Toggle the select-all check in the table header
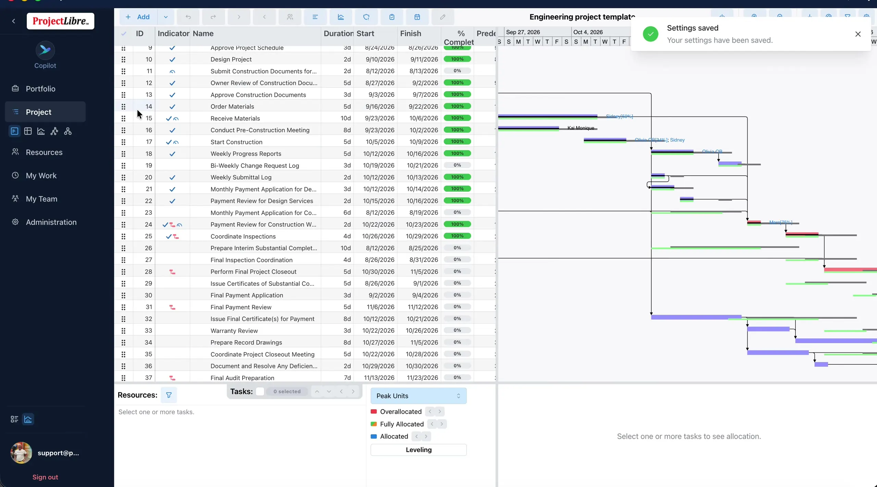Screen dimensions: 877x487 [x=124, y=34]
